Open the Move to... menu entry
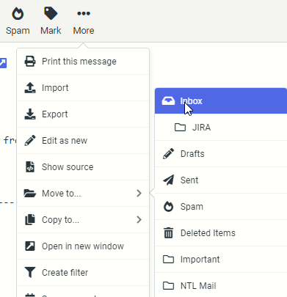 pos(83,194)
